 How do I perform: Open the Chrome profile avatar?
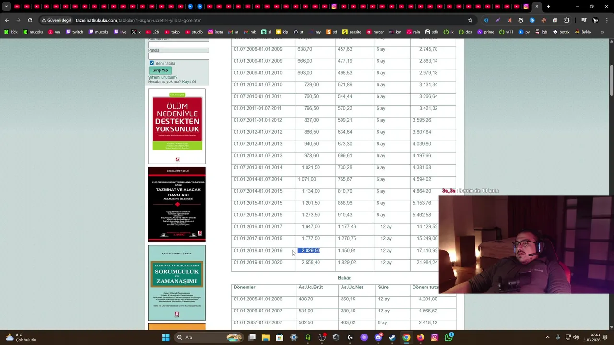tap(595, 20)
